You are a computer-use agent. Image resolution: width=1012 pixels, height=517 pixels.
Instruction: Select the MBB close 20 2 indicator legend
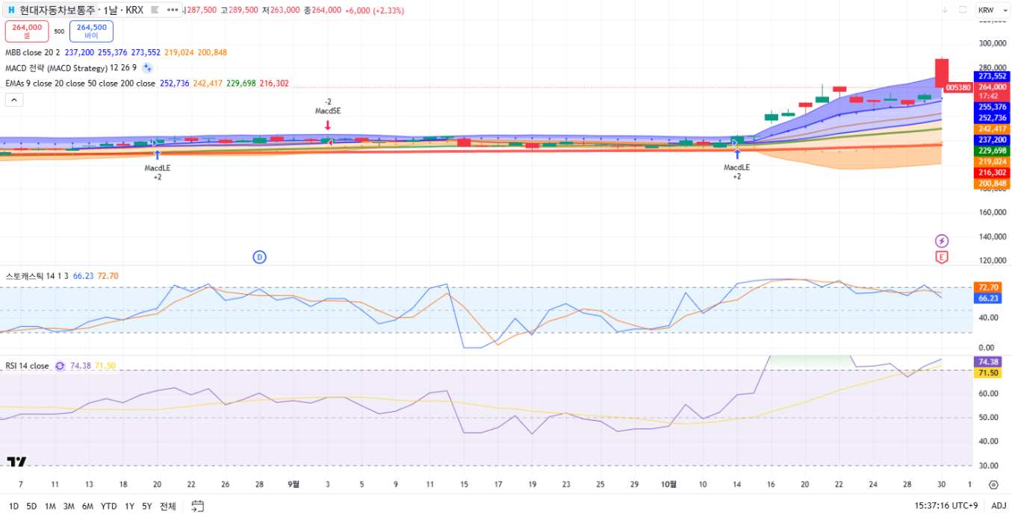[x=33, y=53]
